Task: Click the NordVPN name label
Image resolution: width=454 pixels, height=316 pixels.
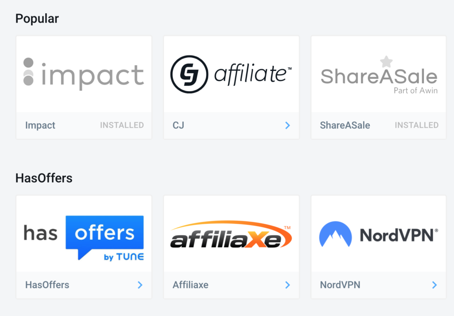Action: (x=340, y=285)
